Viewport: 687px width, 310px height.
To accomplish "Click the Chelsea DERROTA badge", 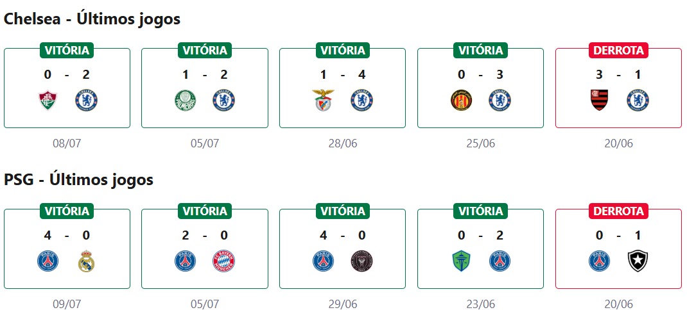I will (x=618, y=50).
